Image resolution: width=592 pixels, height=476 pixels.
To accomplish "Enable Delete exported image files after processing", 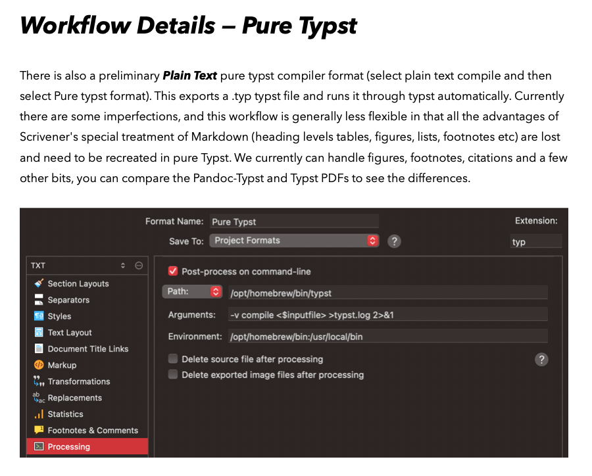I will coord(173,375).
